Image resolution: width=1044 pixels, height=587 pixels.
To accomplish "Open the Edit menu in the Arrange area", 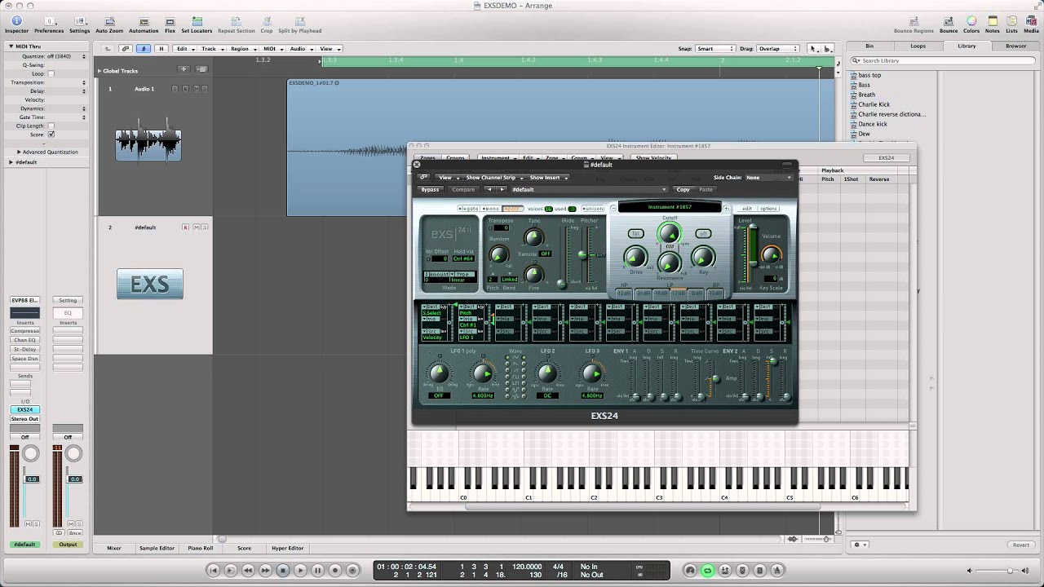I will click(184, 49).
